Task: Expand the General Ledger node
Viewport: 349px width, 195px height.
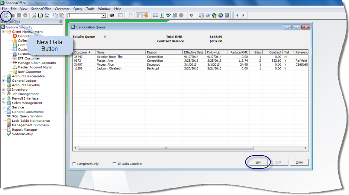Action: [x=3, y=81]
